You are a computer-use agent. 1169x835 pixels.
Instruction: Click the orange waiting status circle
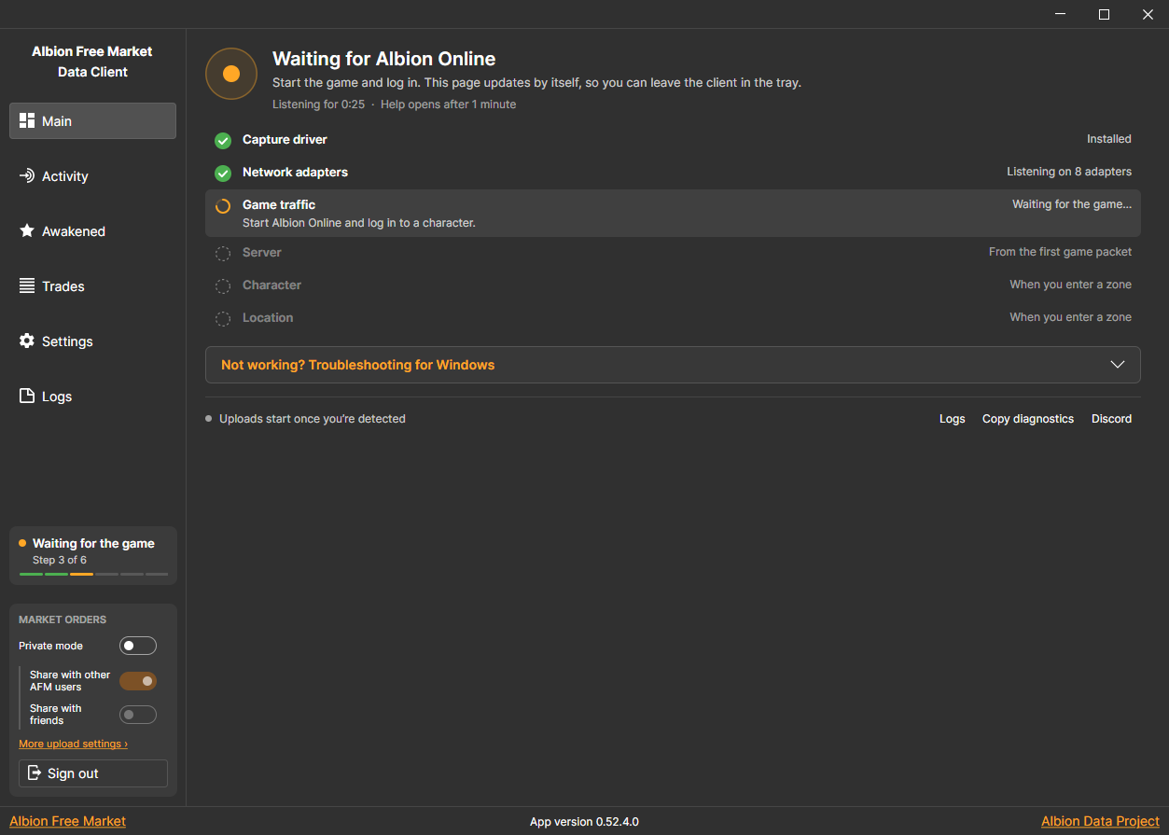pyautogui.click(x=231, y=74)
